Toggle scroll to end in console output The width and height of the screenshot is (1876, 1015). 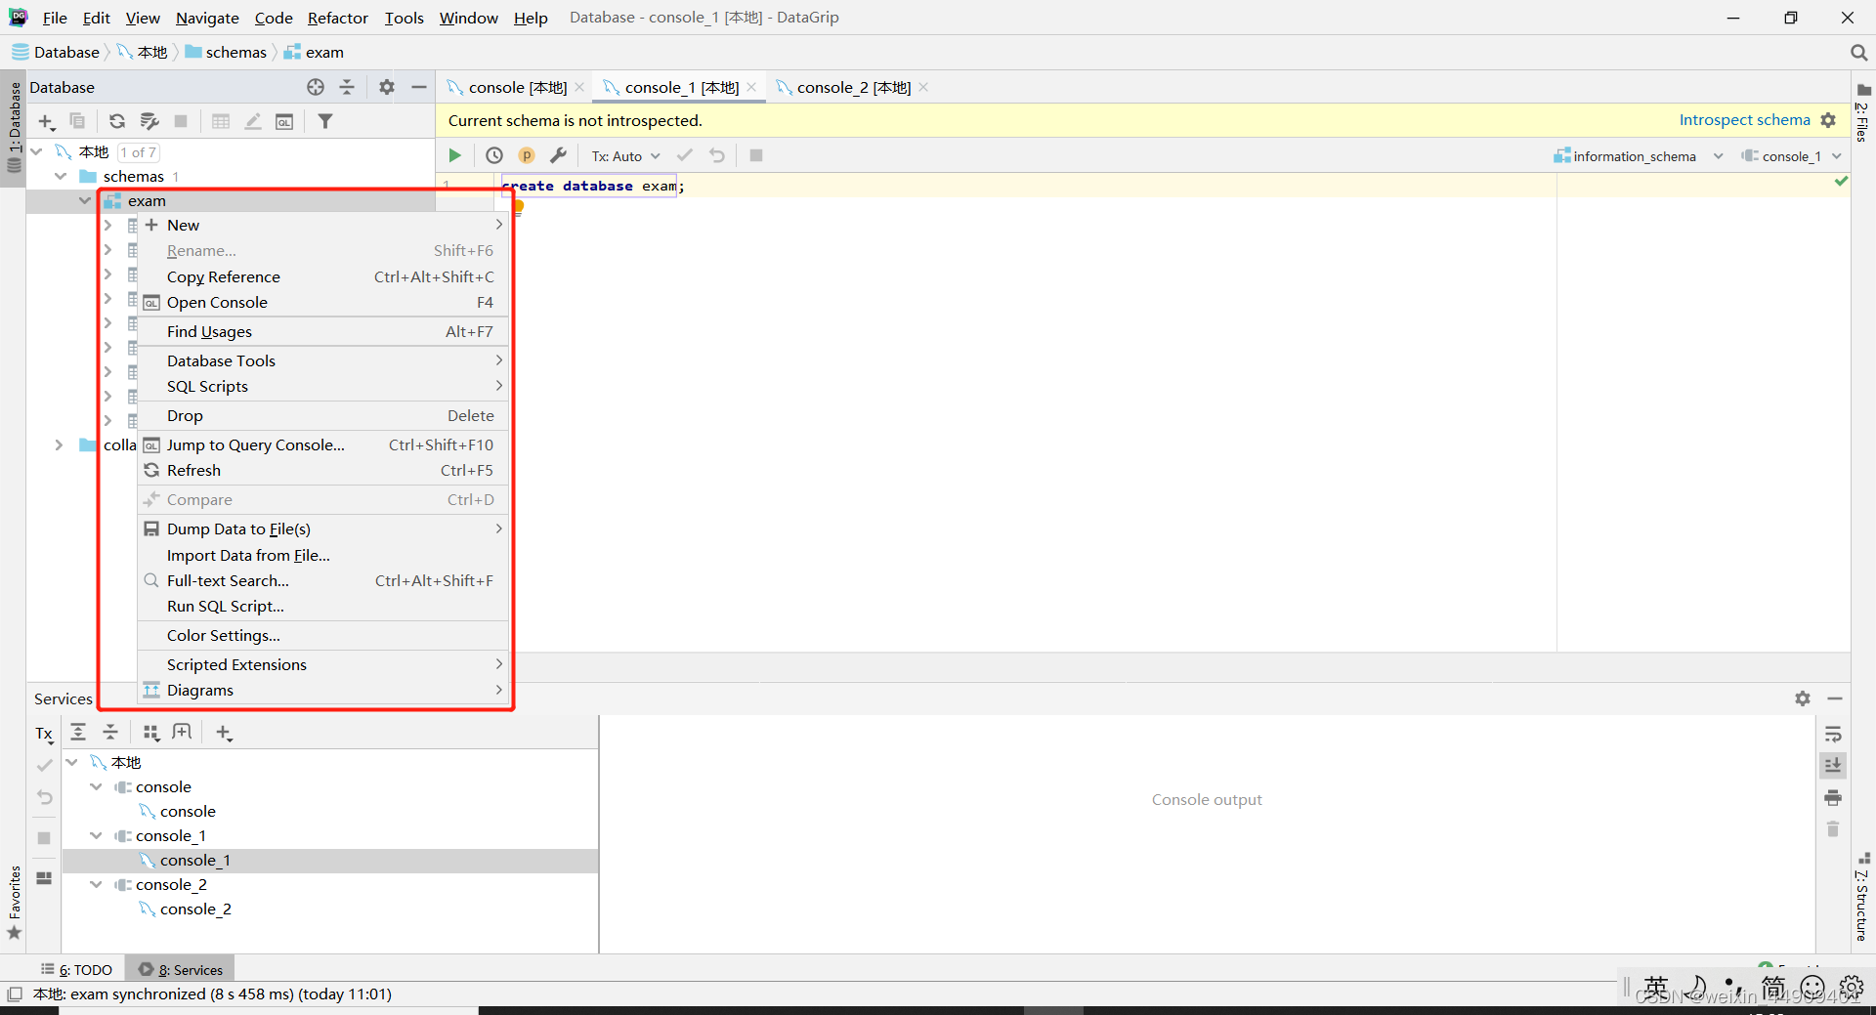click(x=1835, y=766)
